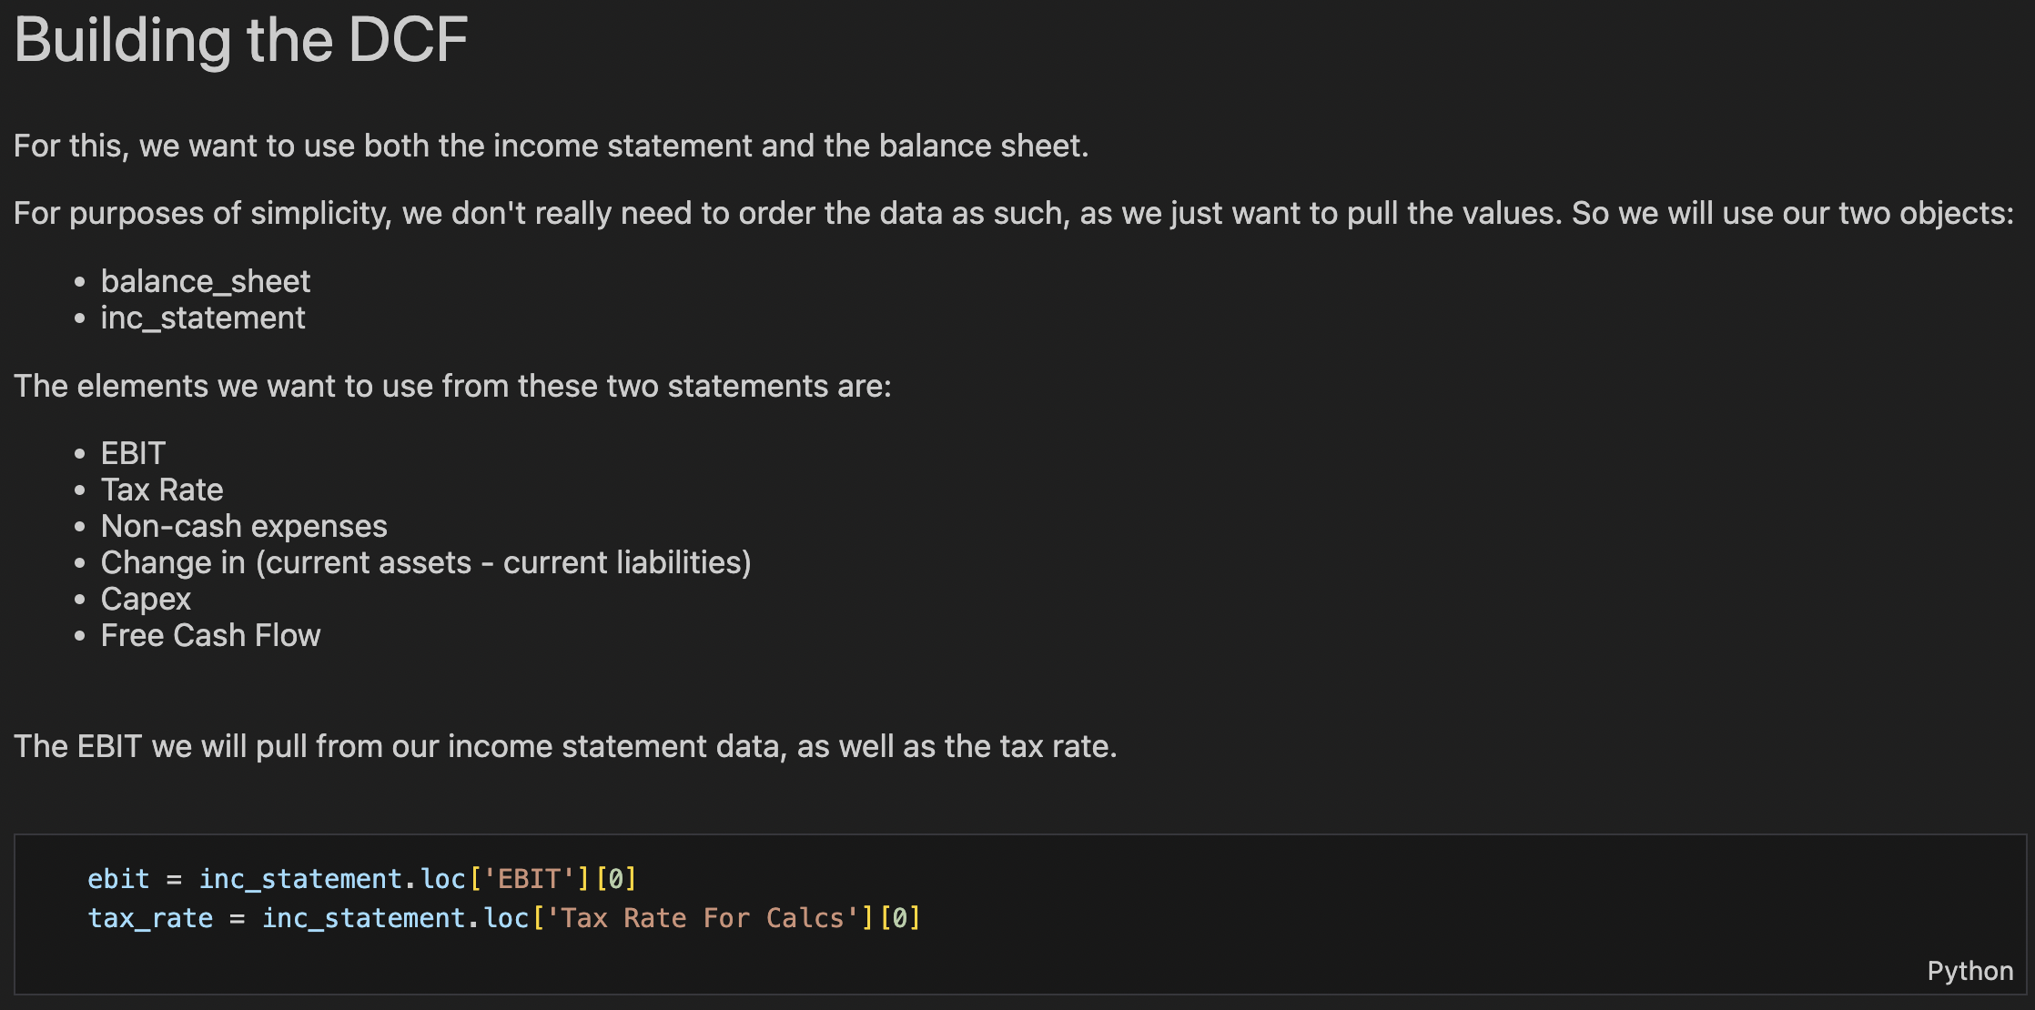Select the 'EBIT' bullet item
This screenshot has height=1010, width=2035.
(x=133, y=453)
